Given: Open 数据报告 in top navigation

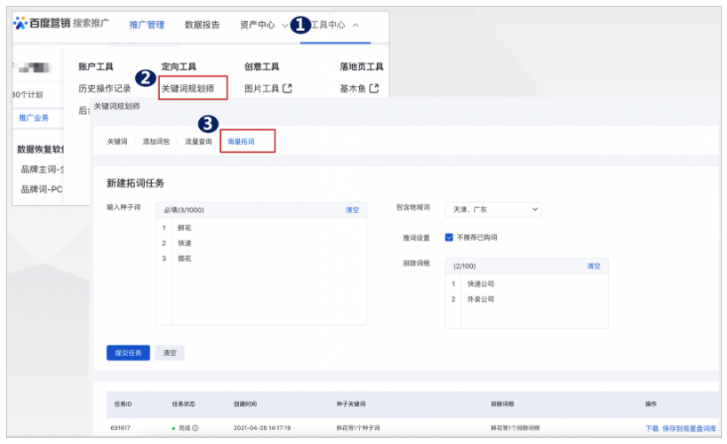Looking at the screenshot, I should [x=202, y=25].
